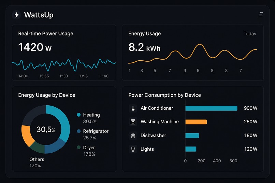Select the Washing Machine icon
This screenshot has width=275, height=183.
(x=133, y=122)
